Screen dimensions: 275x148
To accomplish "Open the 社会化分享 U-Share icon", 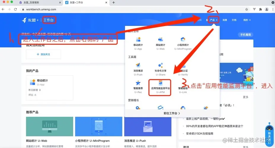I will pos(161,65).
